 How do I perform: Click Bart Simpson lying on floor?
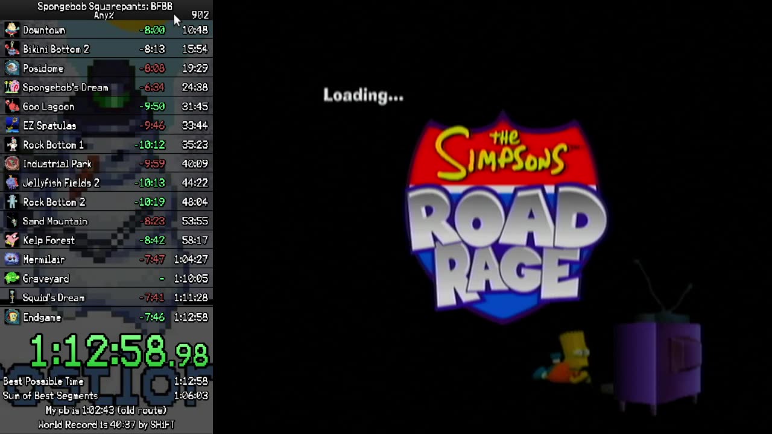coord(563,359)
